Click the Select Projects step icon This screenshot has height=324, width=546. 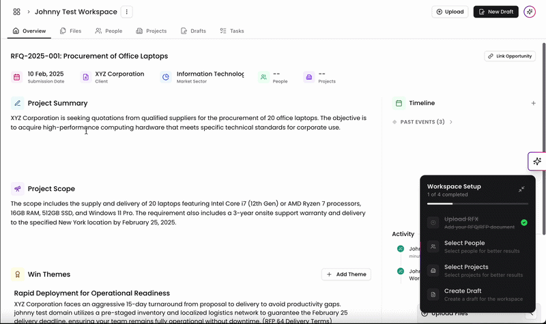point(433,270)
